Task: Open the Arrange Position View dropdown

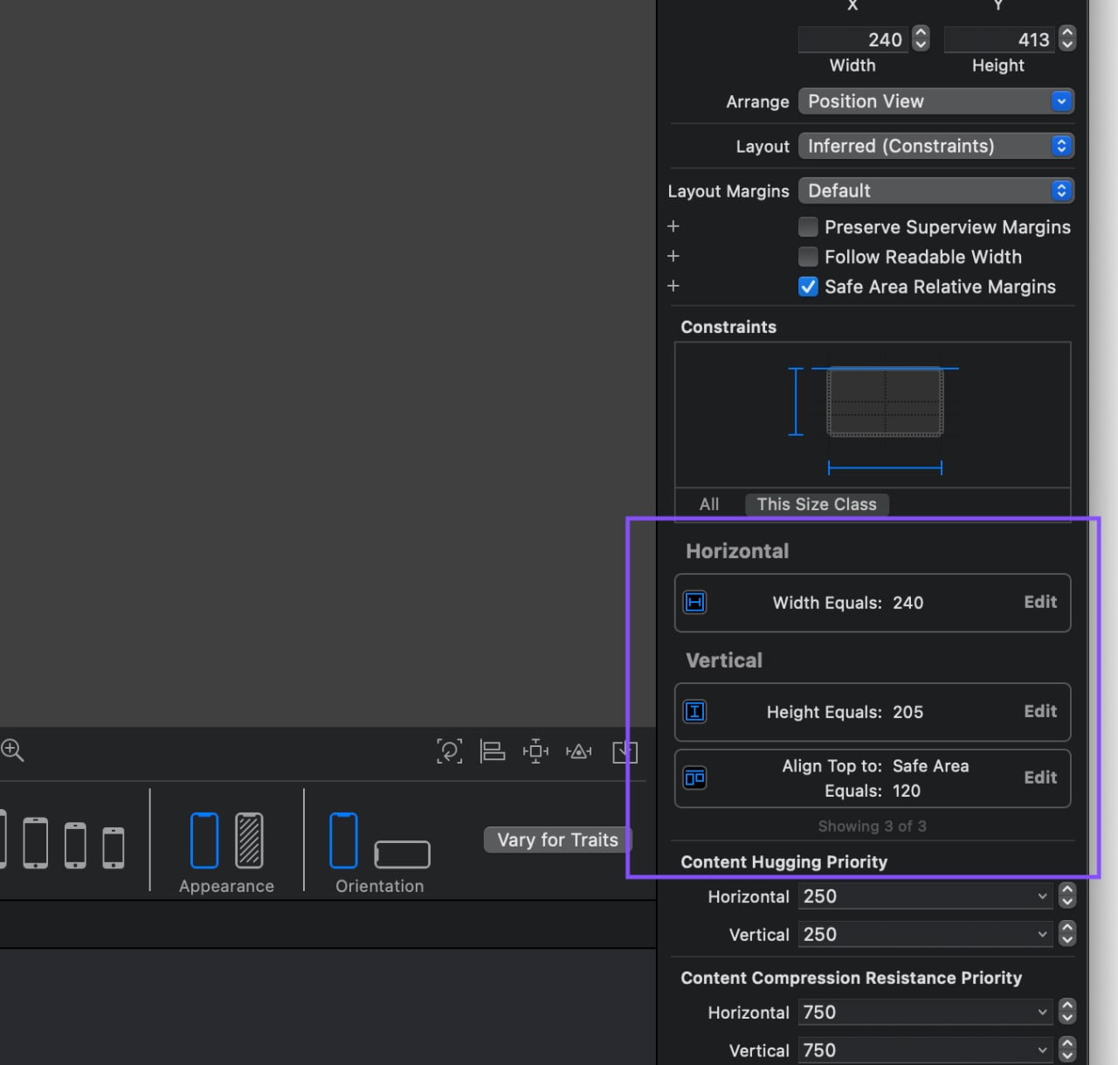Action: 935,101
